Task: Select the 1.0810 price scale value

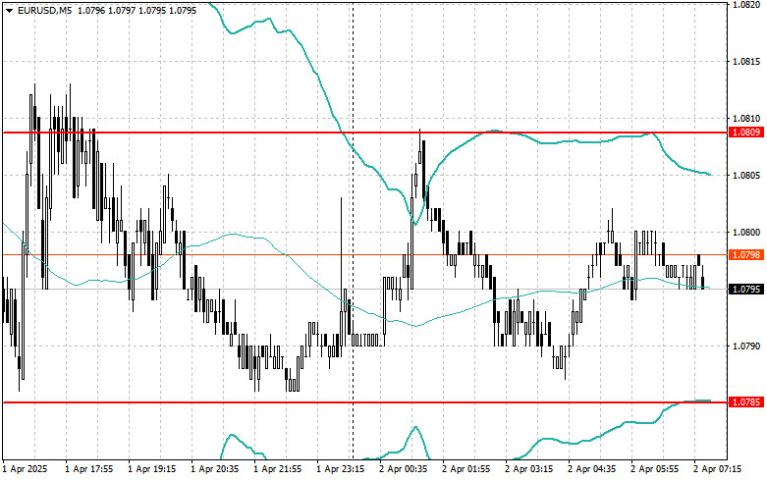Action: pyautogui.click(x=746, y=119)
